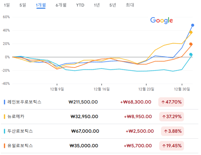
Task: Click the 47.70% gain badge
Action: (x=171, y=102)
